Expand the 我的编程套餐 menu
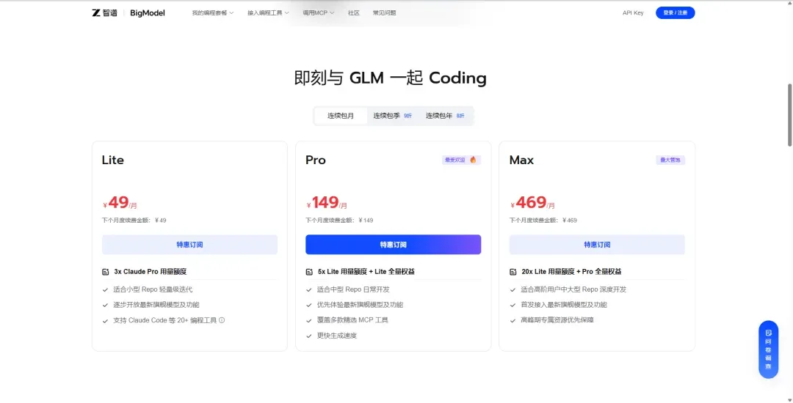The image size is (793, 403). pyautogui.click(x=212, y=12)
